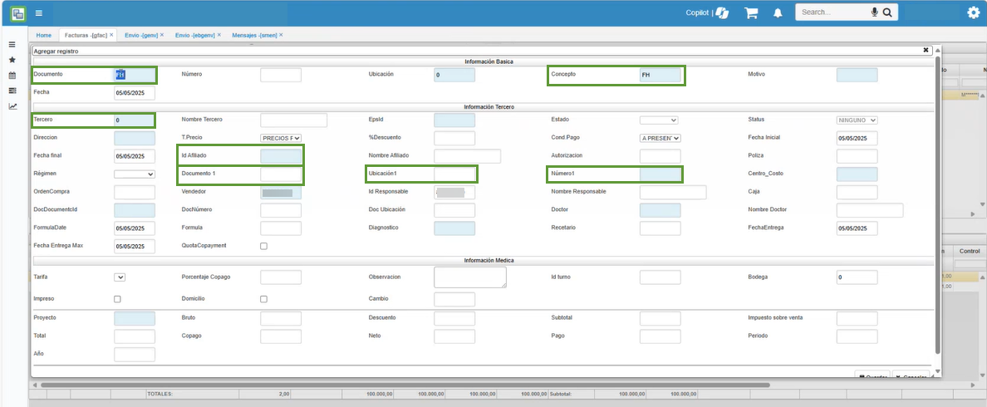The height and width of the screenshot is (407, 987).
Task: Click the magnifier search icon
Action: pos(887,12)
